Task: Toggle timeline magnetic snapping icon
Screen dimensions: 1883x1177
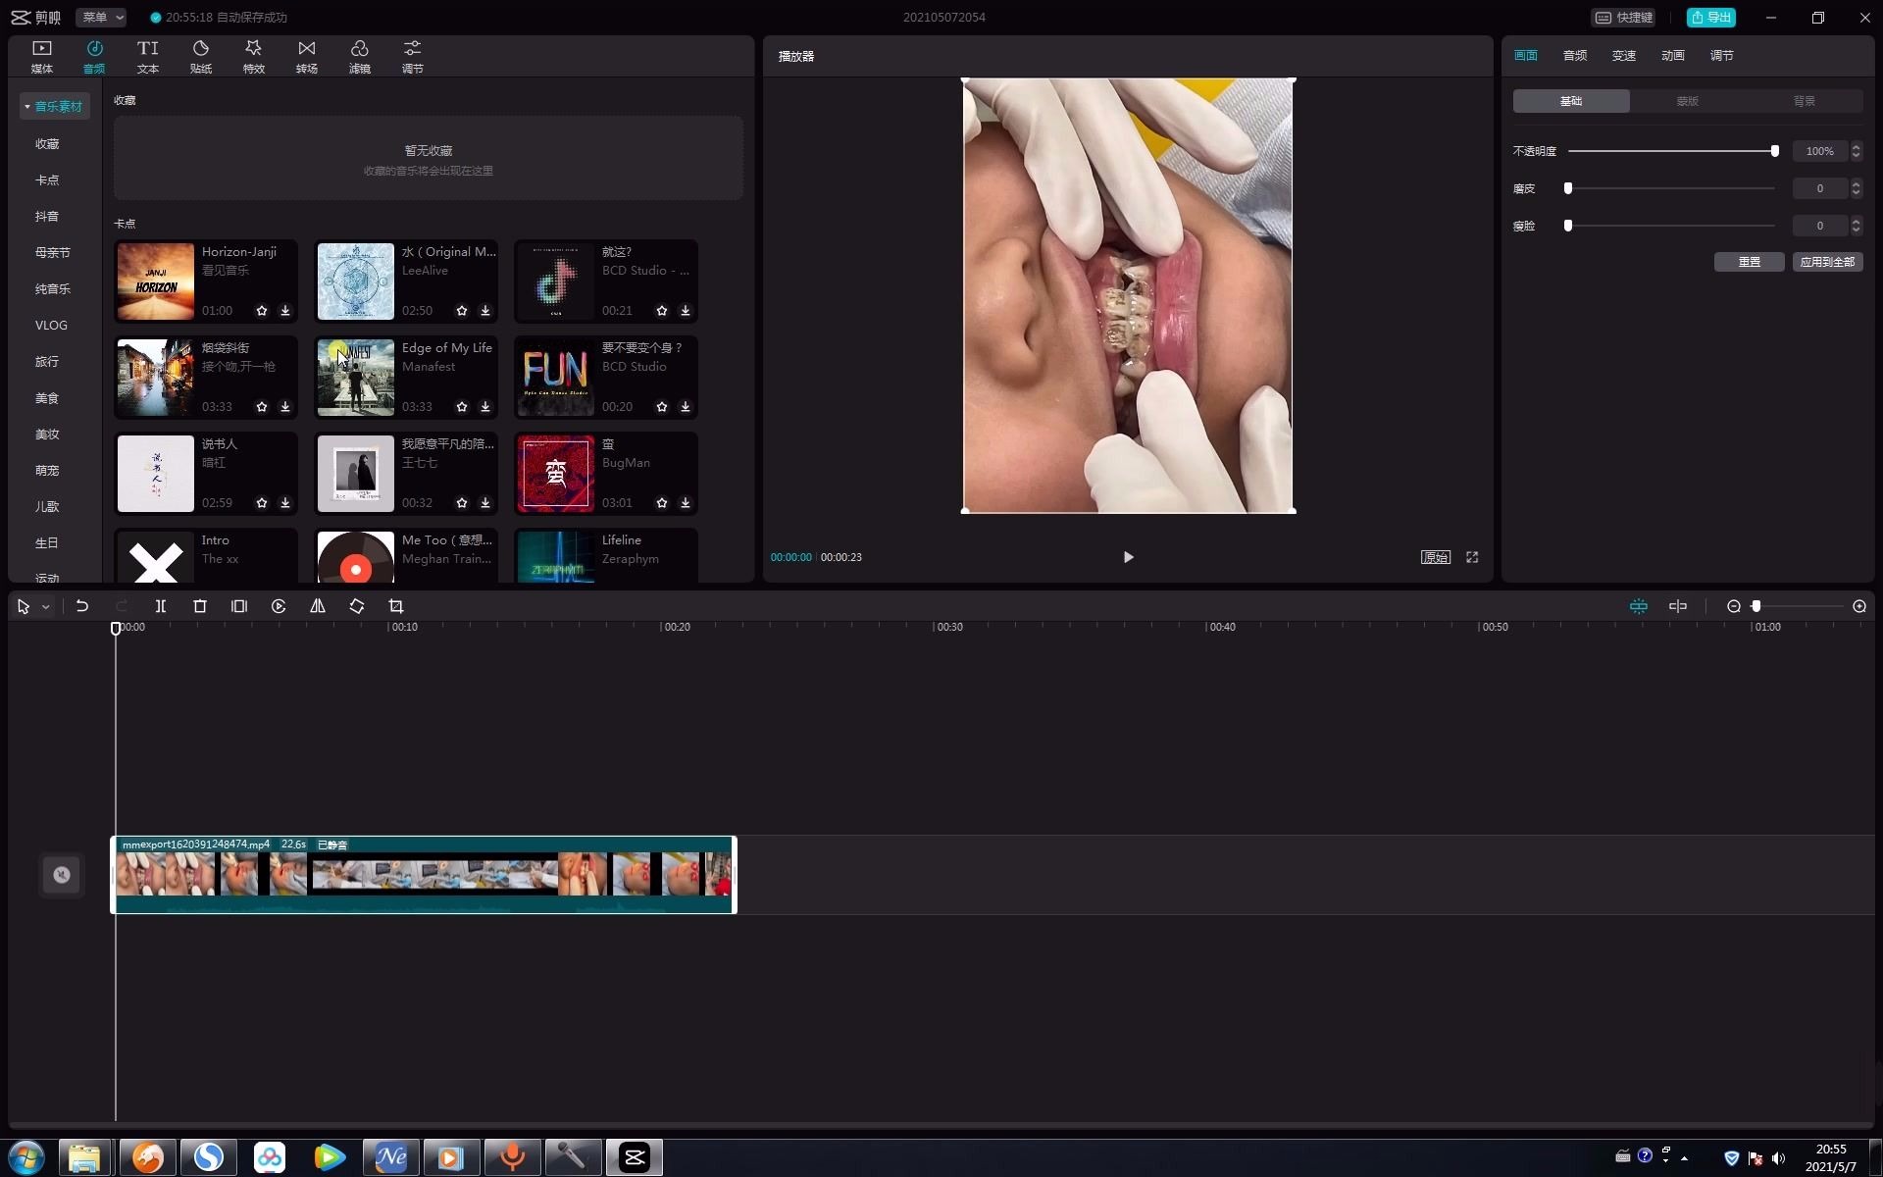Action: tap(1638, 606)
